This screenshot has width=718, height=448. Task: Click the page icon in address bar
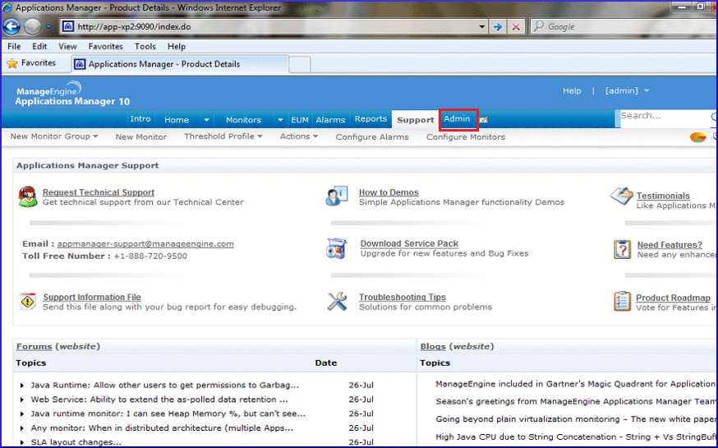67,26
